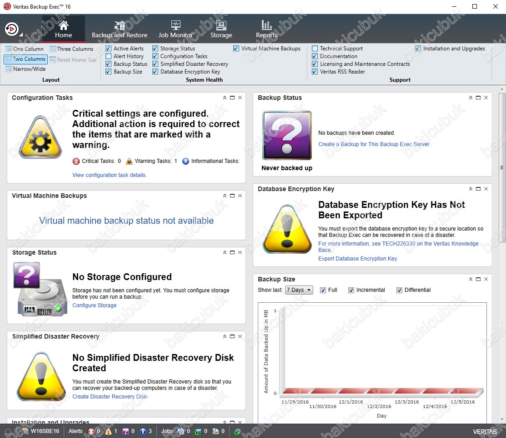Go to the Reports tab
Image resolution: width=506 pixels, height=438 pixels.
[x=266, y=29]
